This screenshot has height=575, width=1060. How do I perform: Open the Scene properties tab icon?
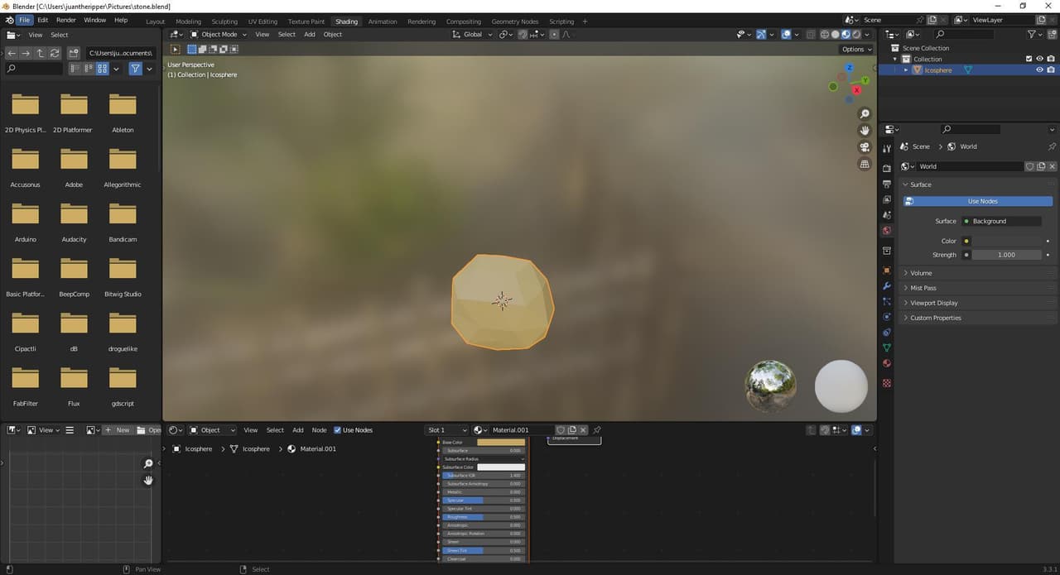coord(887,215)
